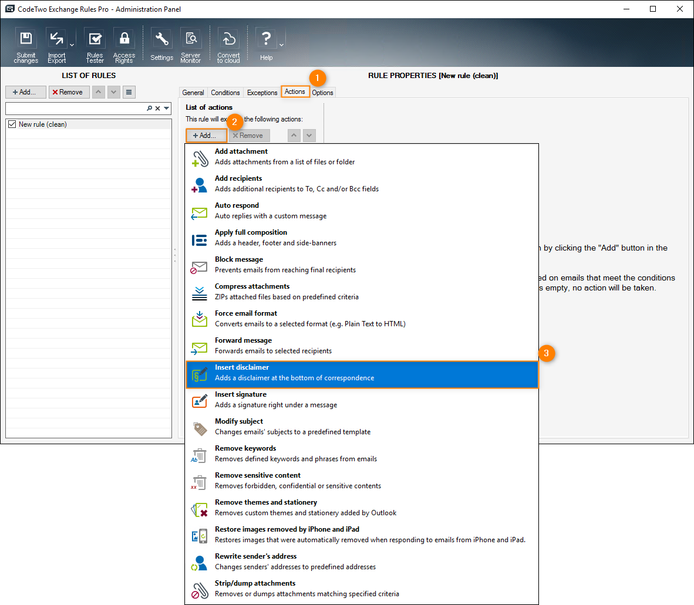Image resolution: width=694 pixels, height=605 pixels.
Task: Launch the Rules Tester
Action: (95, 45)
